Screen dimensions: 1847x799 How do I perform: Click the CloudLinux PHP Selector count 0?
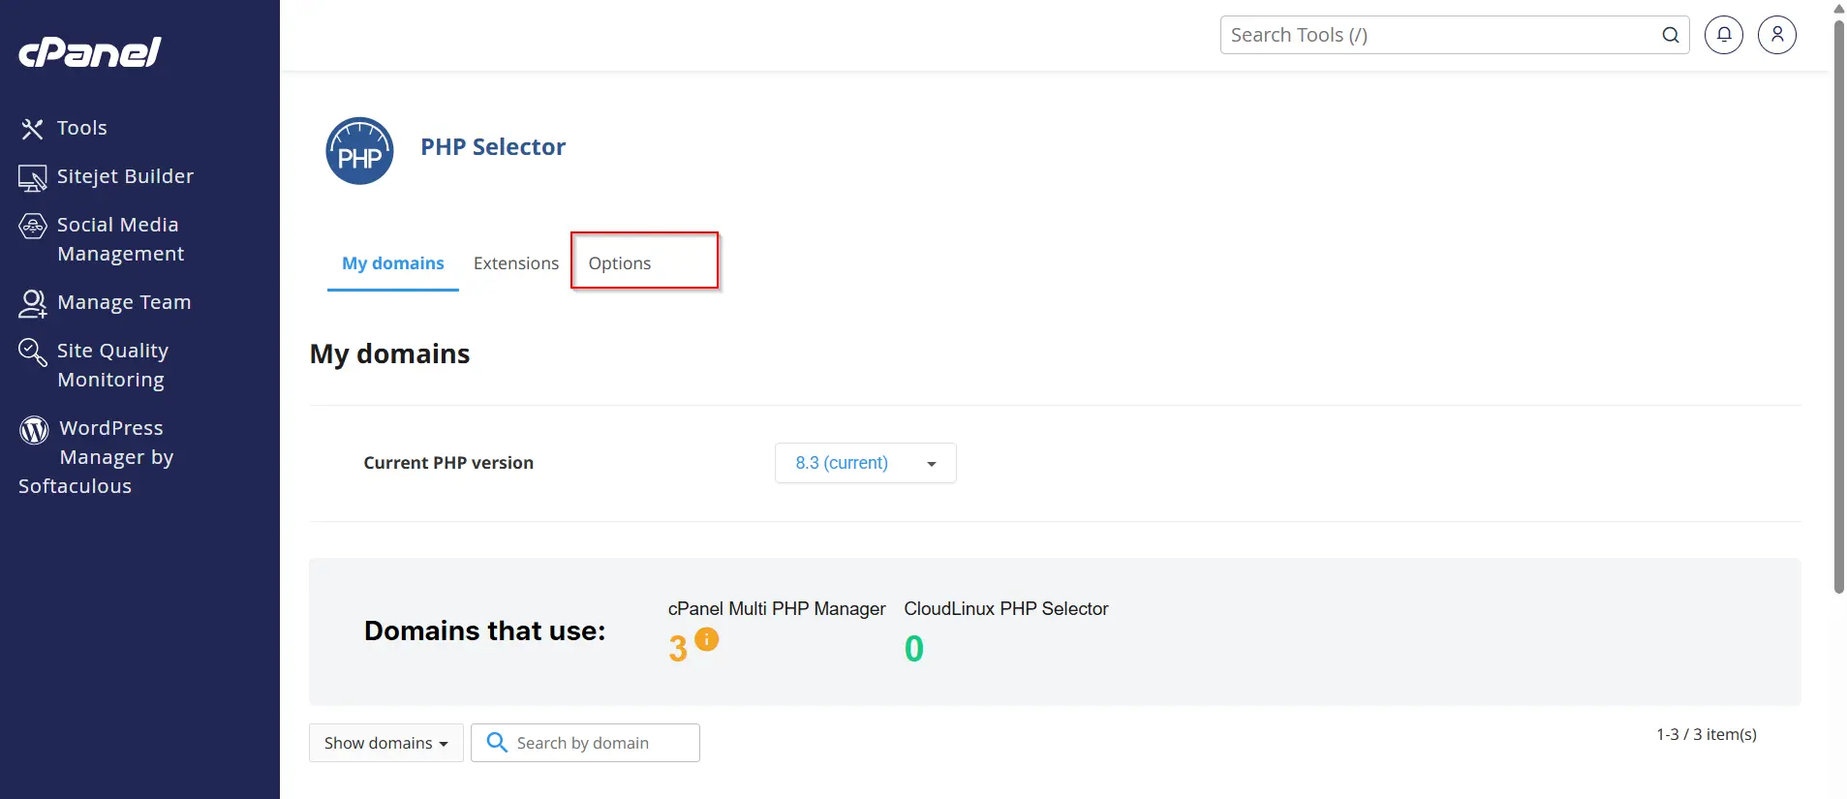(x=914, y=648)
